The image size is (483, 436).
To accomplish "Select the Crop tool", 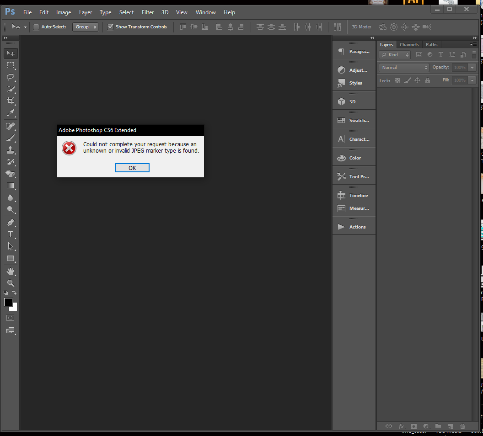I will (x=11, y=101).
